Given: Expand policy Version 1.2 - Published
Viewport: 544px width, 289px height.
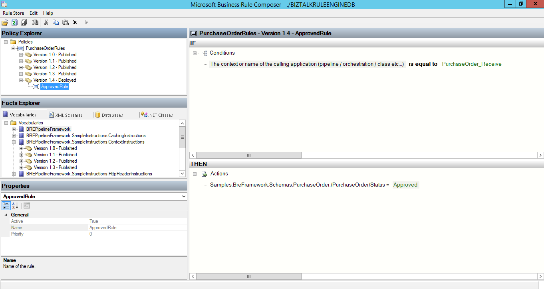Looking at the screenshot, I should tap(21, 67).
